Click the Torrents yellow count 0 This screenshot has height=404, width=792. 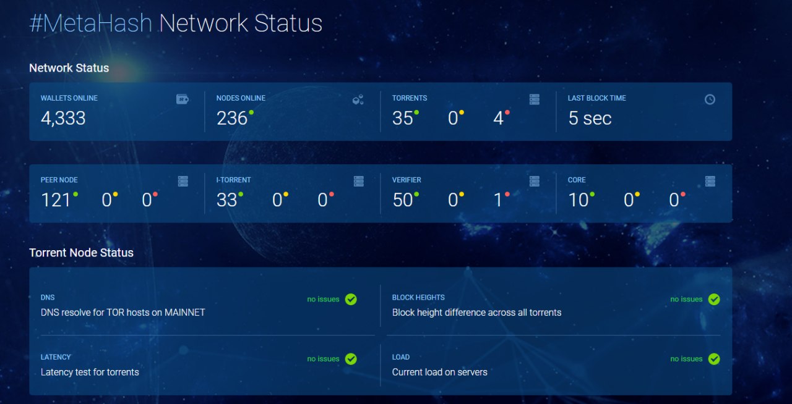pyautogui.click(x=453, y=119)
